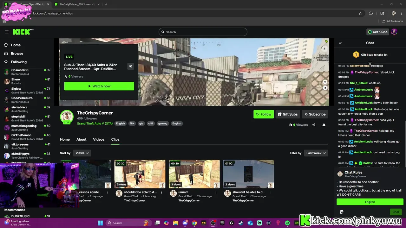The image size is (406, 228).
Task: Open the user profile avatar menu
Action: [x=394, y=32]
